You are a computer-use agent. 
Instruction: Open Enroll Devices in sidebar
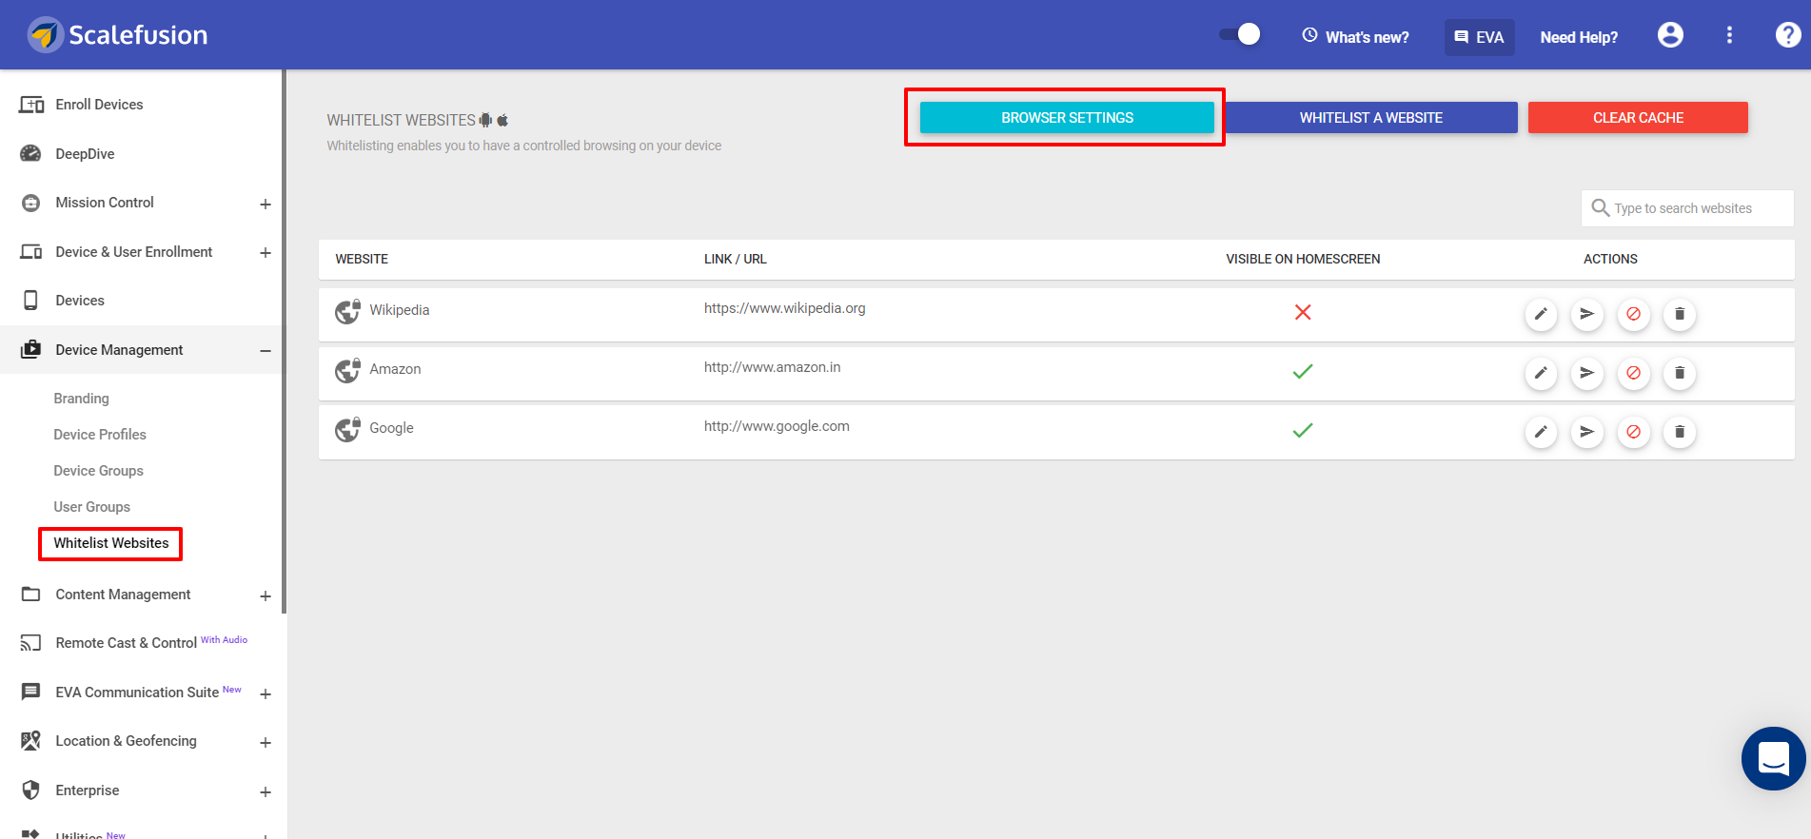(99, 105)
